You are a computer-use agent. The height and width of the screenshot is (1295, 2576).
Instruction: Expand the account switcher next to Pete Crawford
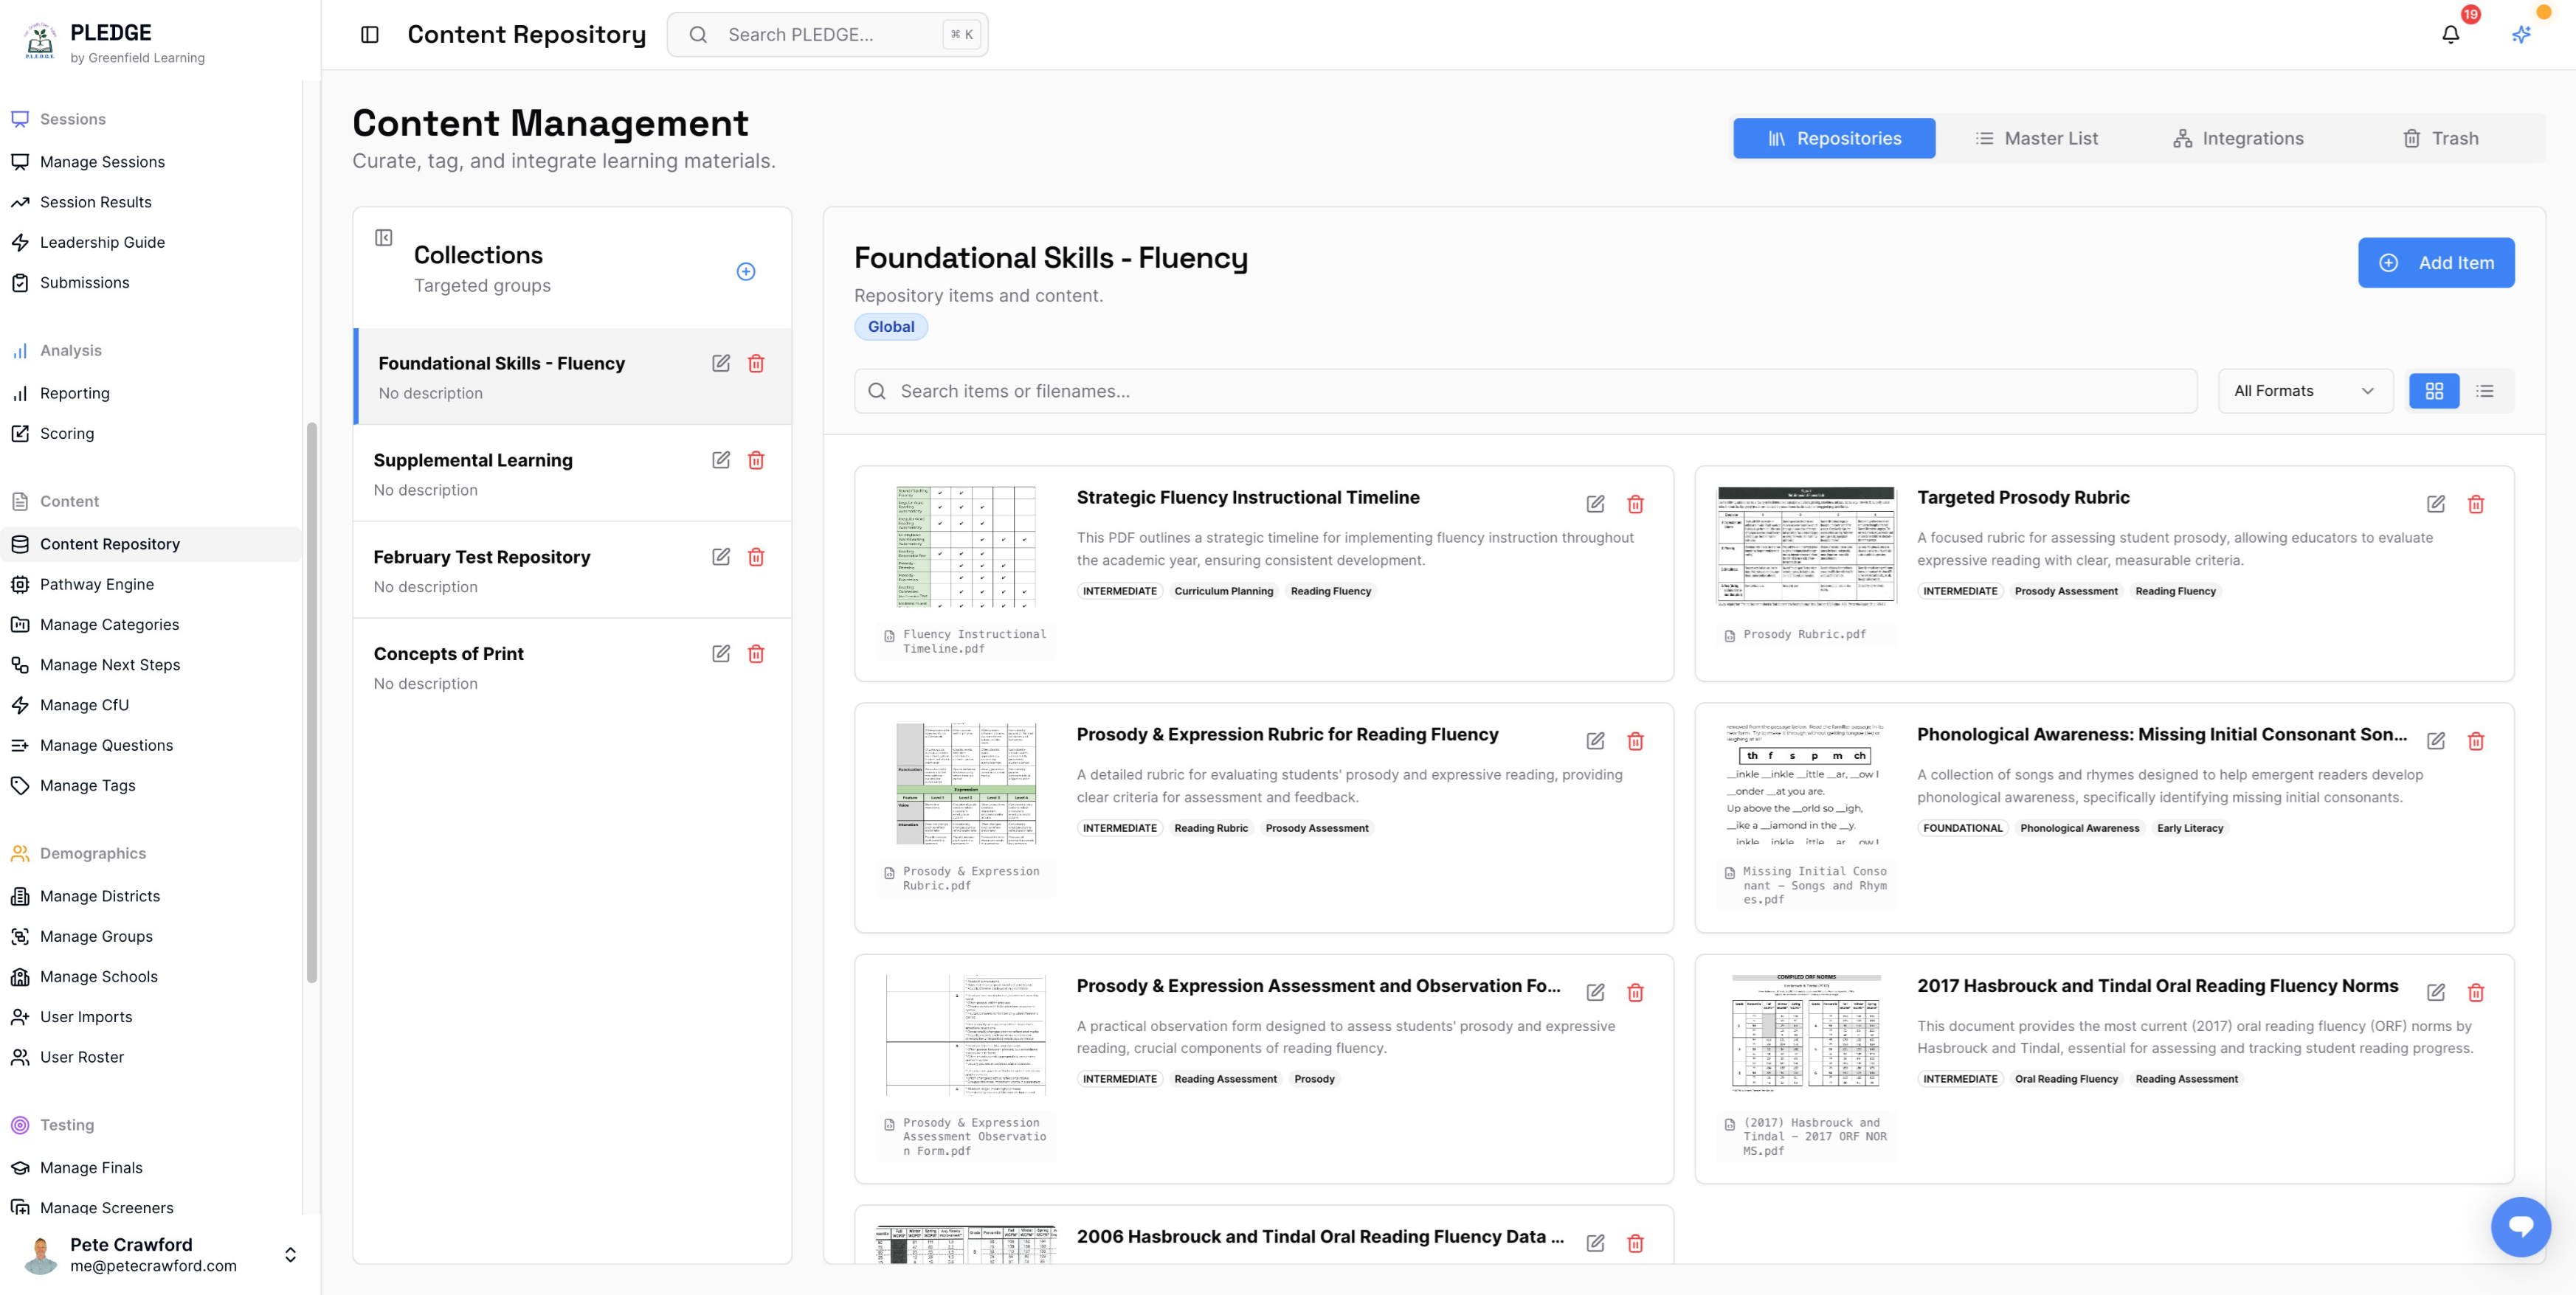pos(290,1254)
